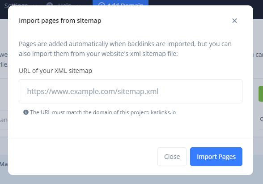Open the Settings menu in top bar
The height and width of the screenshot is (184, 263).
point(16,4)
